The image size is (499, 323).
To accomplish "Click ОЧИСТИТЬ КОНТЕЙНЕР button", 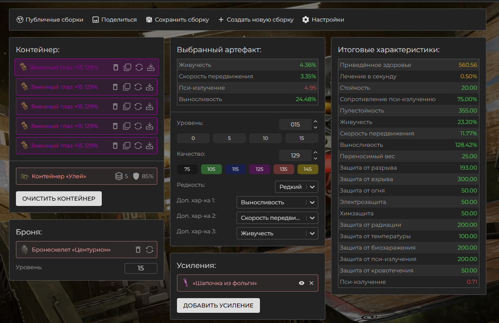I will point(59,199).
